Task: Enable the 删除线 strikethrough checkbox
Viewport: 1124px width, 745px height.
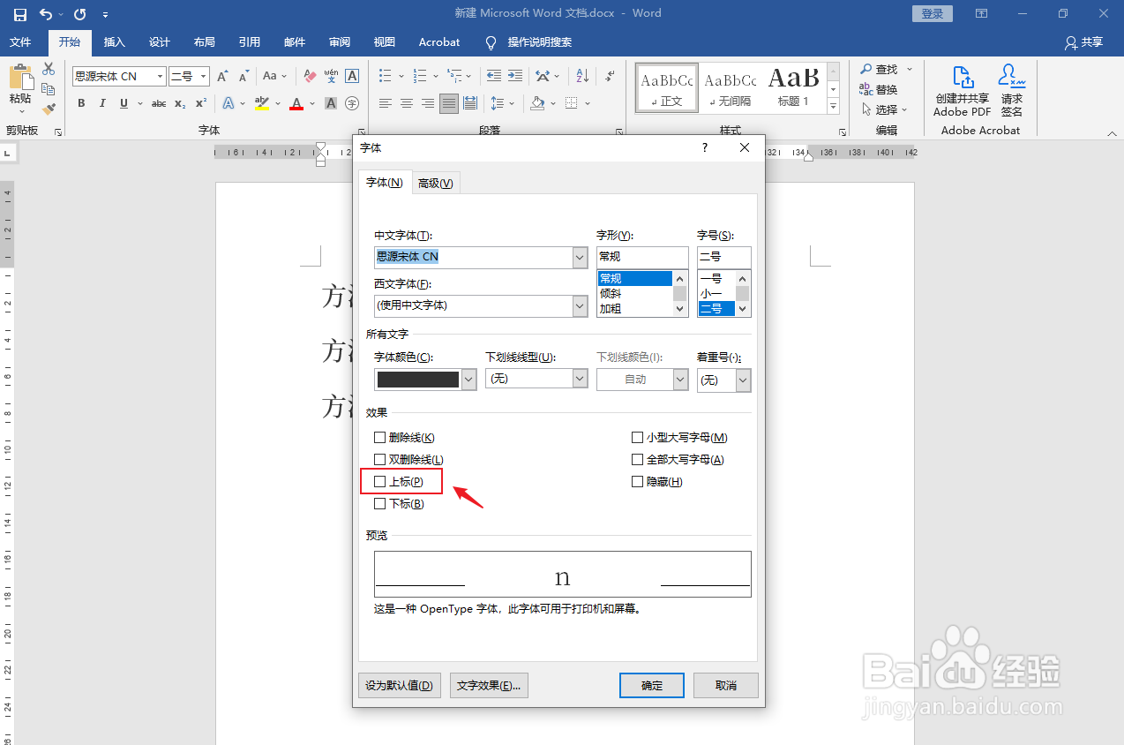Action: tap(380, 437)
